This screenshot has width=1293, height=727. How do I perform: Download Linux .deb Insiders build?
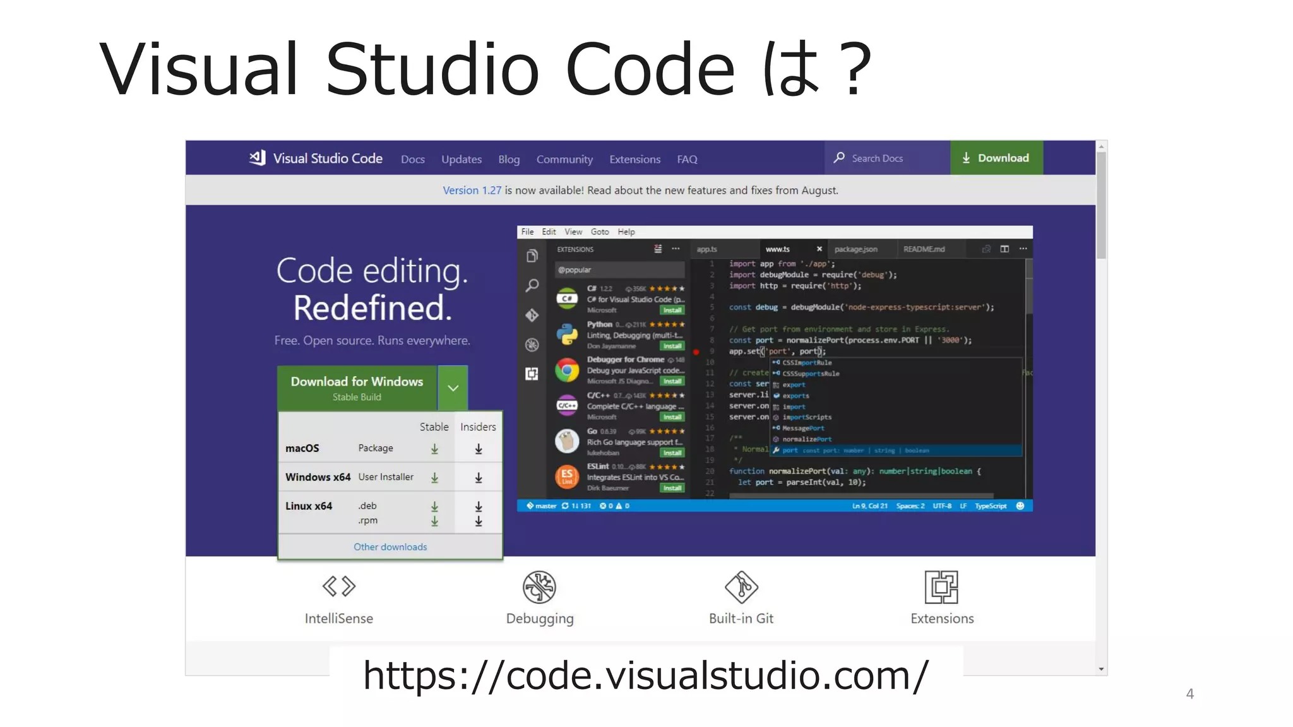(x=479, y=506)
